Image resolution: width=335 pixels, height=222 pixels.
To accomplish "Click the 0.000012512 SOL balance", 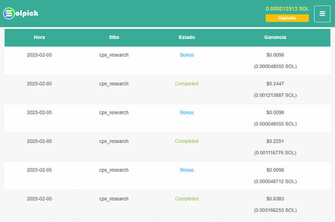I will pos(287,9).
